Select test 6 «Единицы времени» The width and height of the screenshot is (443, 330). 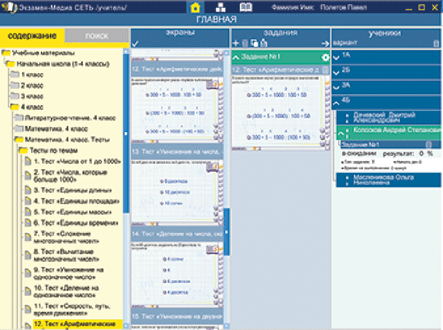(x=76, y=223)
